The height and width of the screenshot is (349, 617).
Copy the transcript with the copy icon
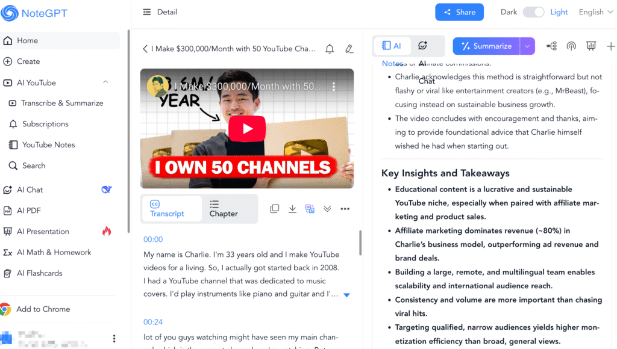(275, 209)
